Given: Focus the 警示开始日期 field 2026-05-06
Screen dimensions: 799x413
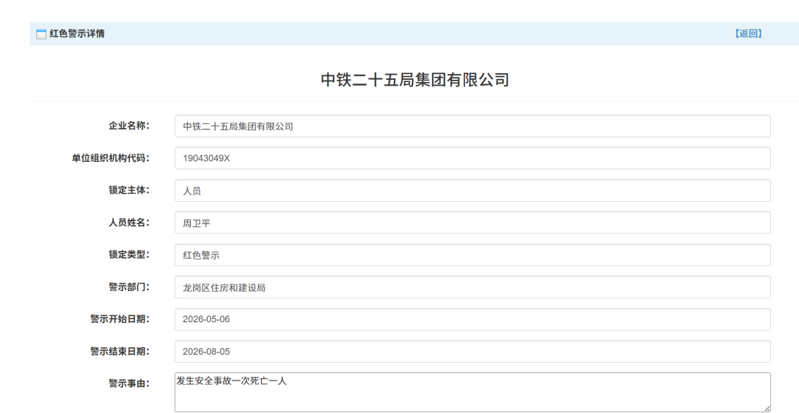Looking at the screenshot, I should point(472,319).
